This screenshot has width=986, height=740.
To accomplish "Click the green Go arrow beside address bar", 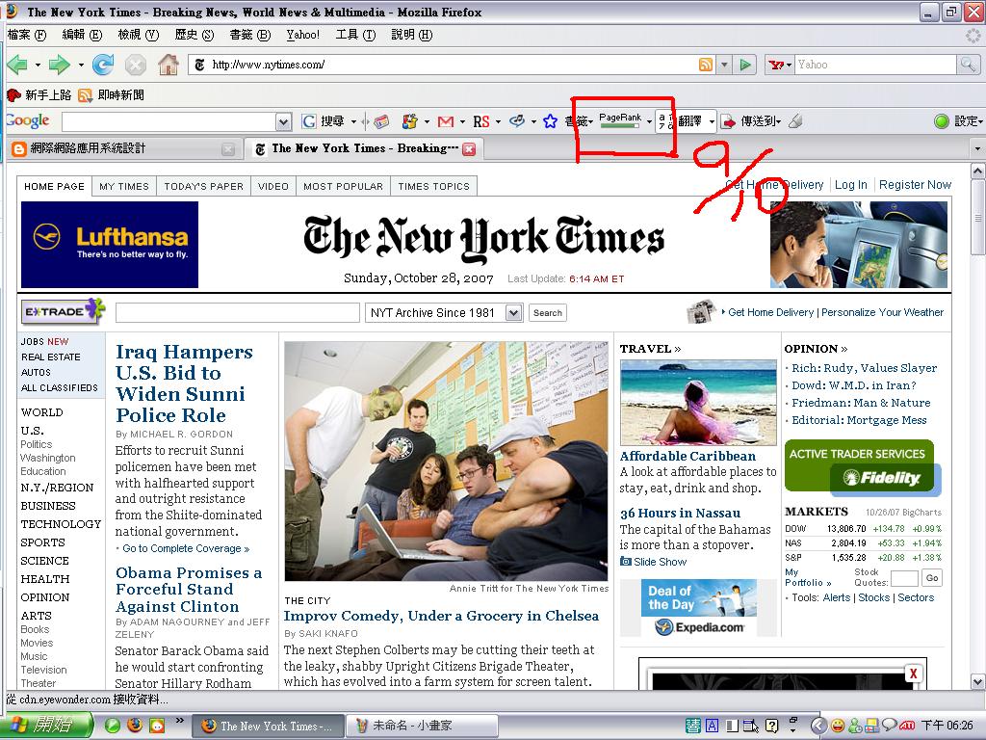I will [x=745, y=65].
